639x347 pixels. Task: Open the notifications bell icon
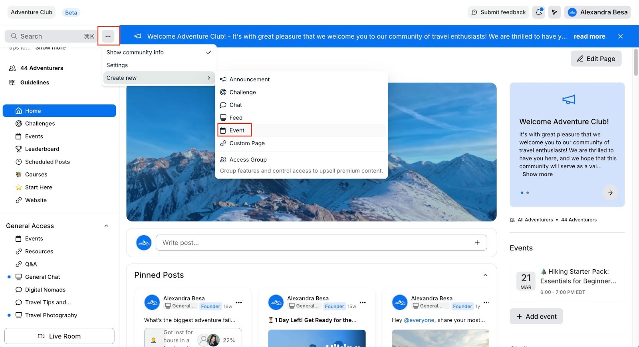[539, 12]
